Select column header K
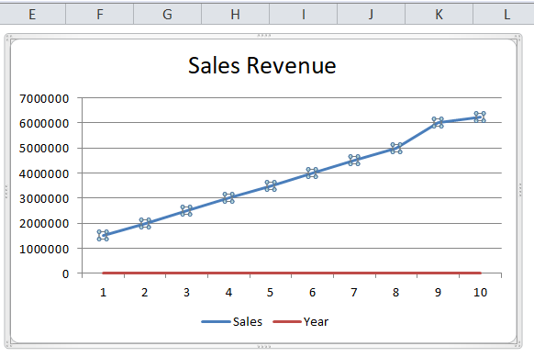The width and height of the screenshot is (534, 357). 439,15
